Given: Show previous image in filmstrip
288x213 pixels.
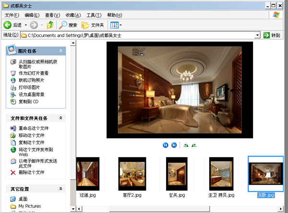Looking at the screenshot, I should (166, 145).
